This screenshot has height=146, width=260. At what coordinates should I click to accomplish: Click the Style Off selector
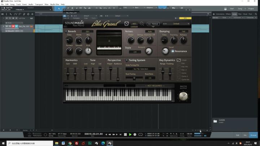[135, 52]
